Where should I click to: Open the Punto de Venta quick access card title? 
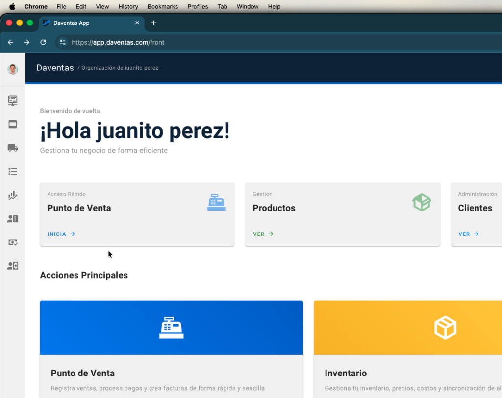(x=79, y=208)
